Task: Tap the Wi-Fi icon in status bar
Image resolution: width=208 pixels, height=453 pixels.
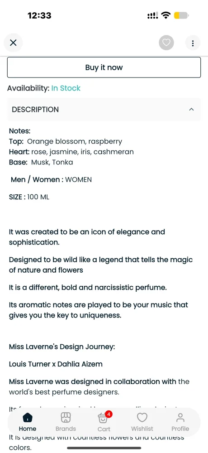Action: 166,15
